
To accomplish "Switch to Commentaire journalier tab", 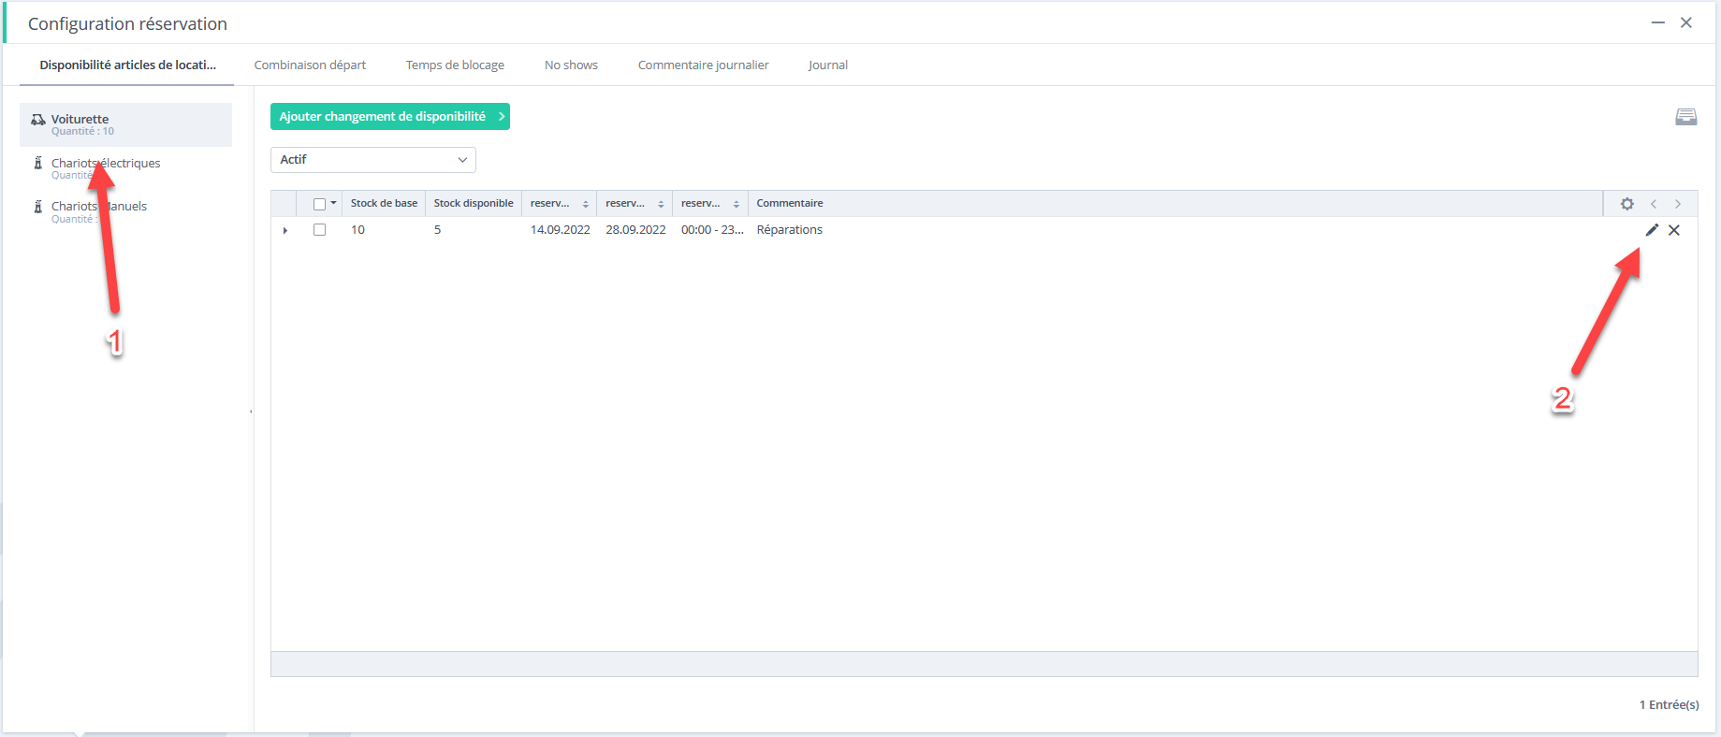I will pyautogui.click(x=703, y=65).
